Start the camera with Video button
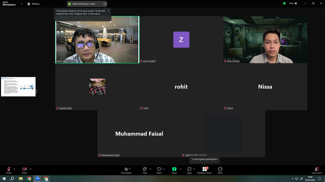The width and height of the screenshot is (325, 182). (x=24, y=170)
